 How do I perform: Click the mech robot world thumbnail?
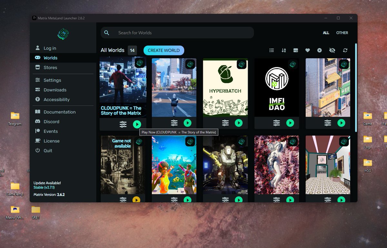click(225, 165)
